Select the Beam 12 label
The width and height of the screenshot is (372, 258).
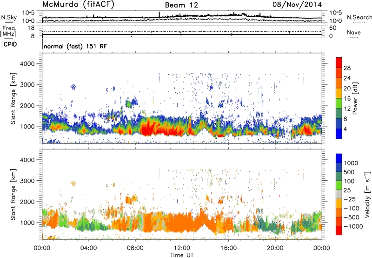pos(181,5)
